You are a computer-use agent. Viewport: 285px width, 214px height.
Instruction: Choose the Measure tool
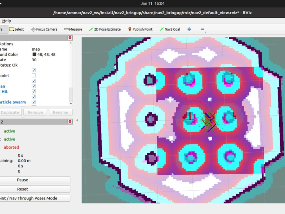click(73, 29)
